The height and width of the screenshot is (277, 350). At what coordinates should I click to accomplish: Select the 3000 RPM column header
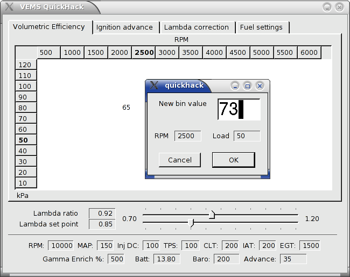167,52
